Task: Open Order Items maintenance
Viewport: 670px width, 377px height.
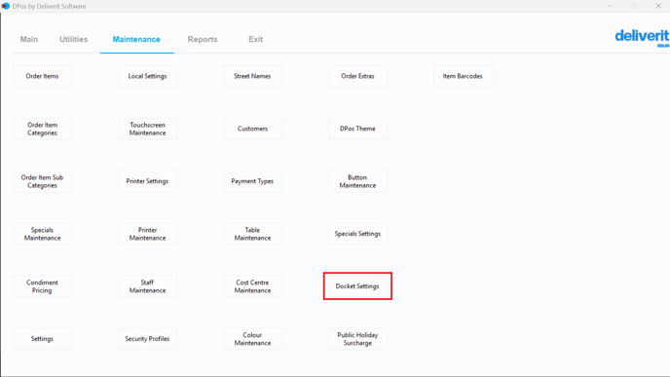Action: 42,76
